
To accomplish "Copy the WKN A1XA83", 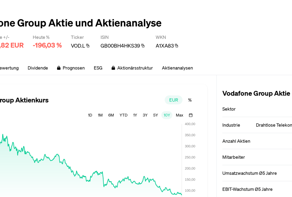I will click(x=176, y=46).
